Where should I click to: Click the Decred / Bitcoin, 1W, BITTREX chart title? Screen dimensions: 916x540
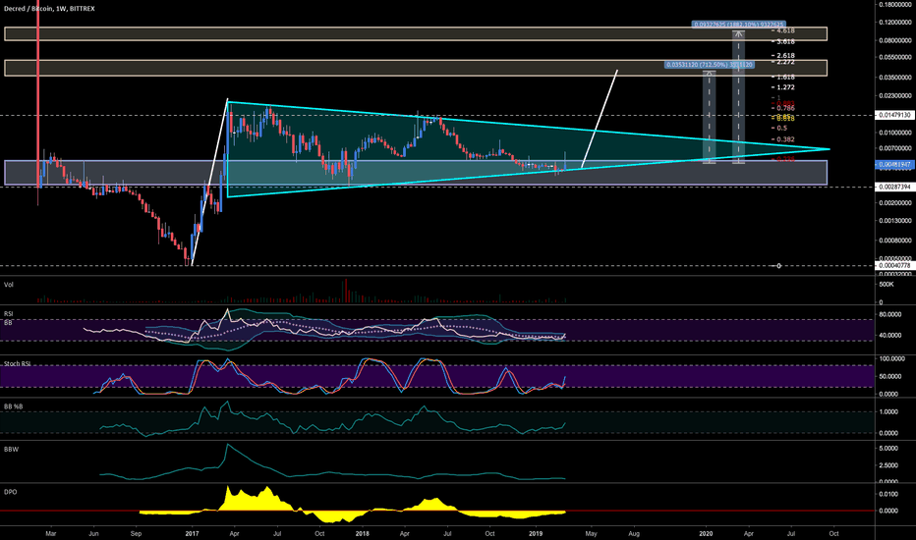coord(49,9)
